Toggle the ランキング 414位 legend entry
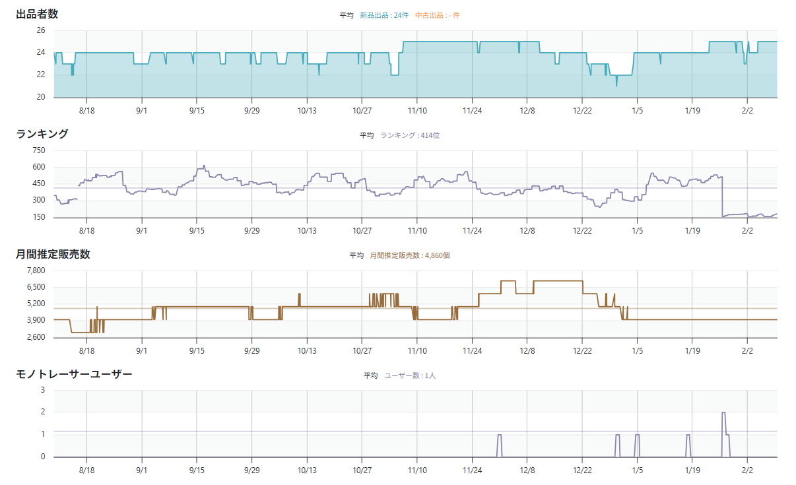This screenshot has width=796, height=485. point(409,135)
